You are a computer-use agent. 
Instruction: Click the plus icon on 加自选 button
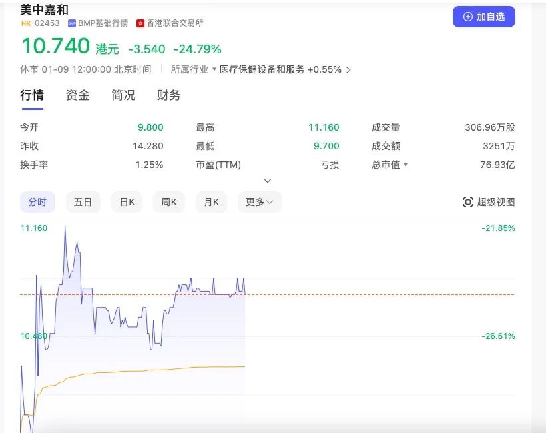point(467,16)
